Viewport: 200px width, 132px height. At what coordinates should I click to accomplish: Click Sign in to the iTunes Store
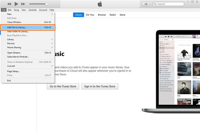click(x=100, y=86)
